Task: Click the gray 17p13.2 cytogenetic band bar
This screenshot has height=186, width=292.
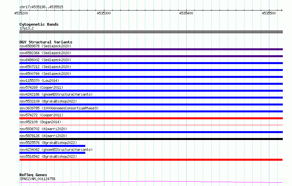Action: [x=151, y=32]
